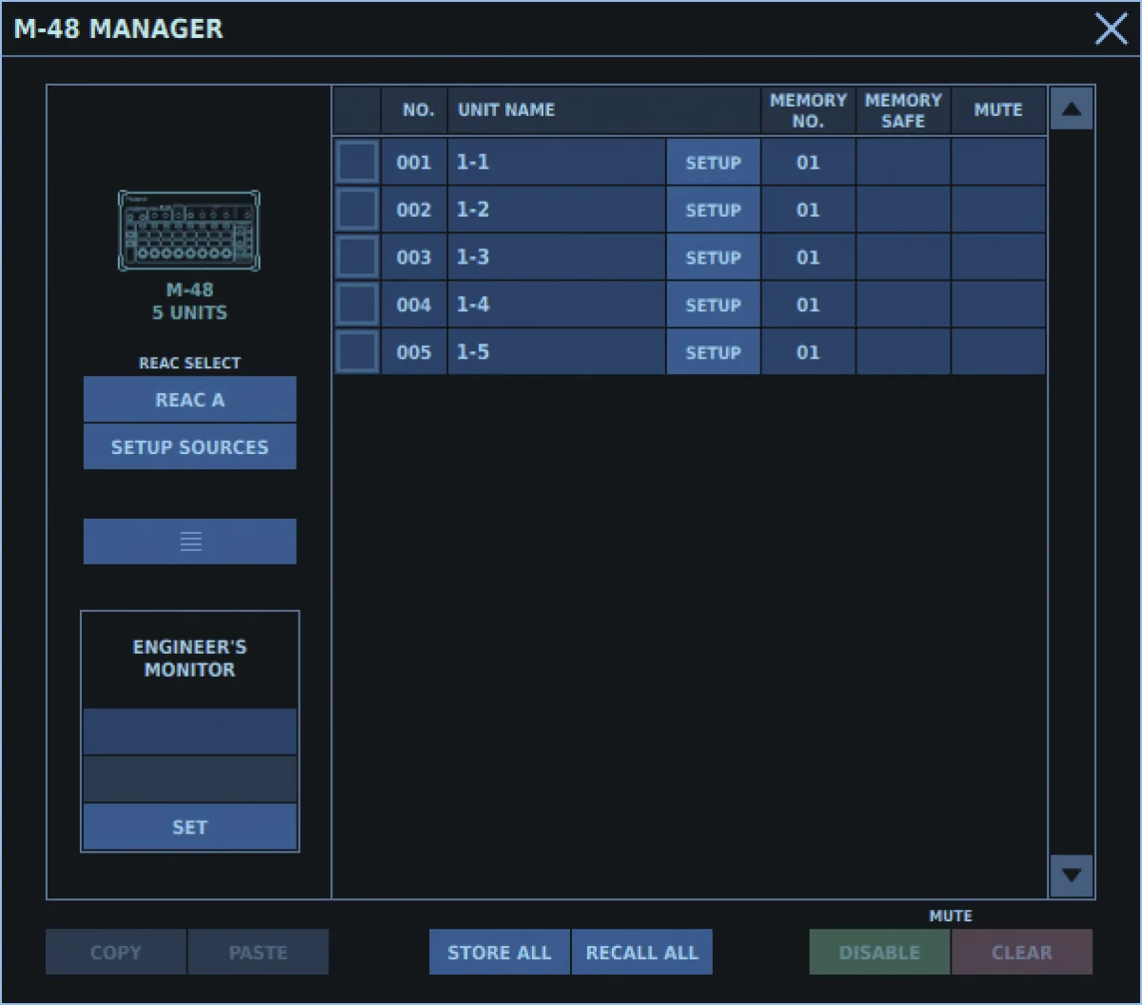Toggle Memory Safe for unit 1-2
Image resolution: width=1142 pixels, height=1005 pixels.
tap(903, 209)
